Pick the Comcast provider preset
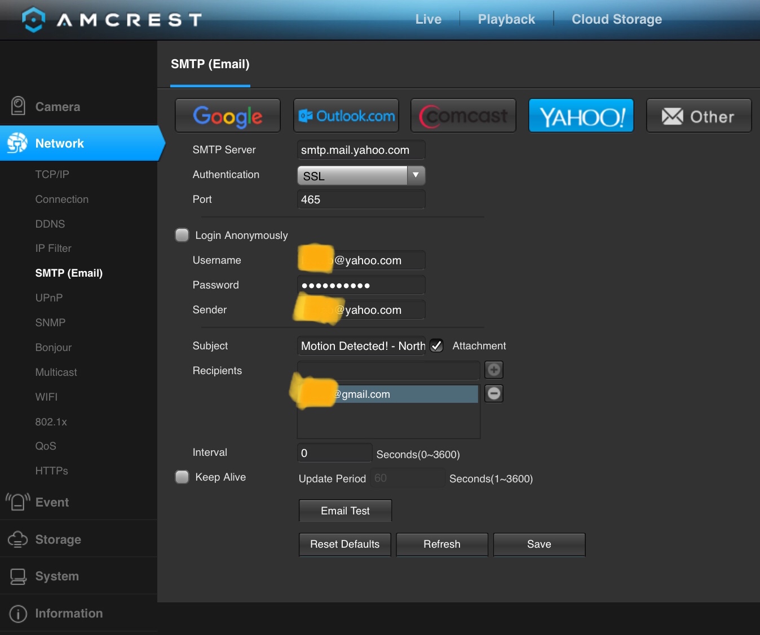Viewport: 760px width, 635px height. coord(463,116)
